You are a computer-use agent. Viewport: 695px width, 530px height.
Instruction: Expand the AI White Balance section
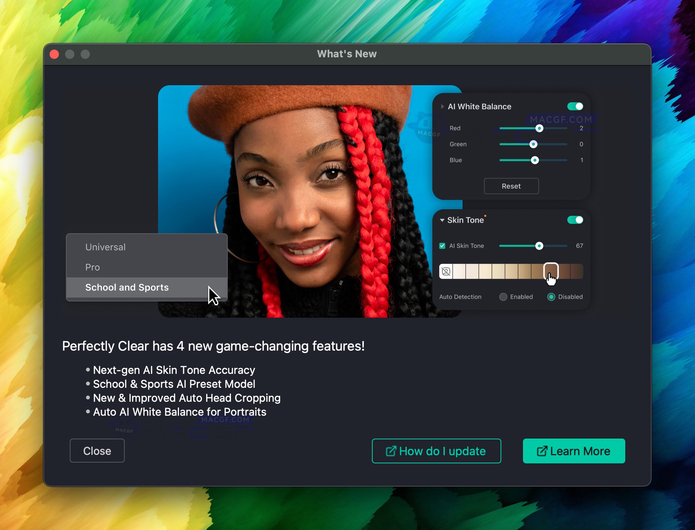point(442,107)
